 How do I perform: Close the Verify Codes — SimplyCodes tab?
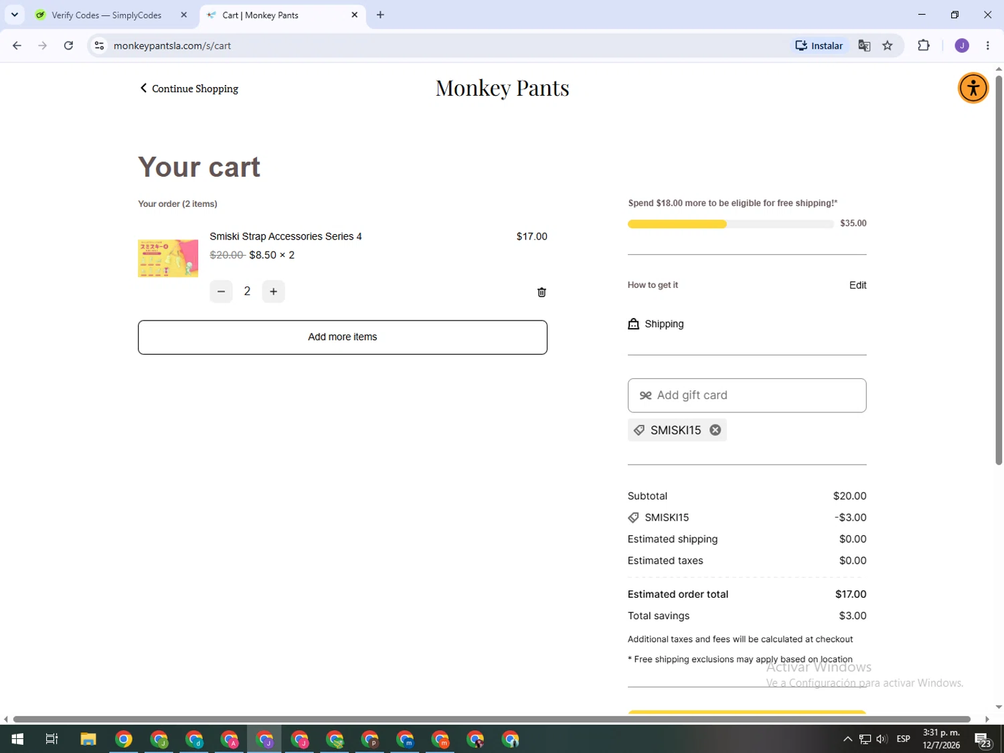pos(184,15)
